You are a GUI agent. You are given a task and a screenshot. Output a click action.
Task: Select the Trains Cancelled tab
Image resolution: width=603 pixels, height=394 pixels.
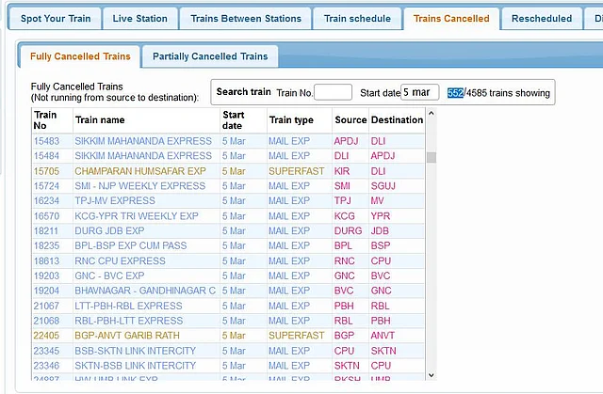pos(451,19)
